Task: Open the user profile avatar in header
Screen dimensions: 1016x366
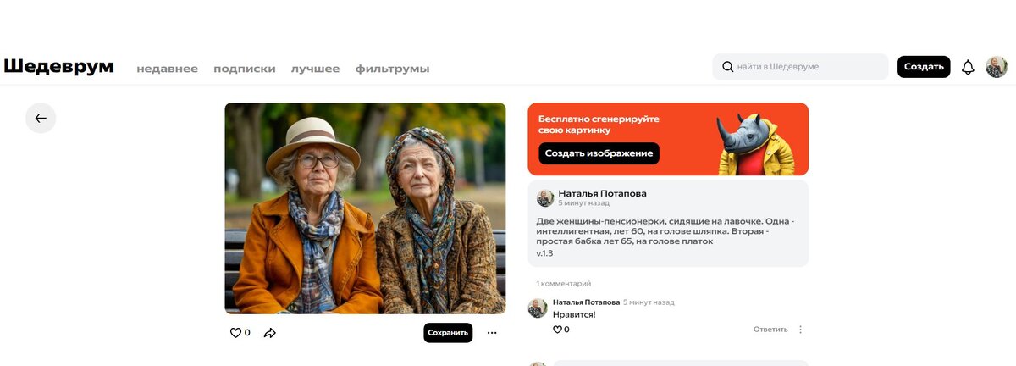Action: coord(997,67)
